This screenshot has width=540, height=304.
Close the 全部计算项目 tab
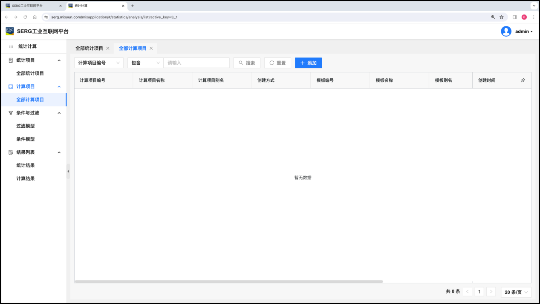click(x=151, y=49)
